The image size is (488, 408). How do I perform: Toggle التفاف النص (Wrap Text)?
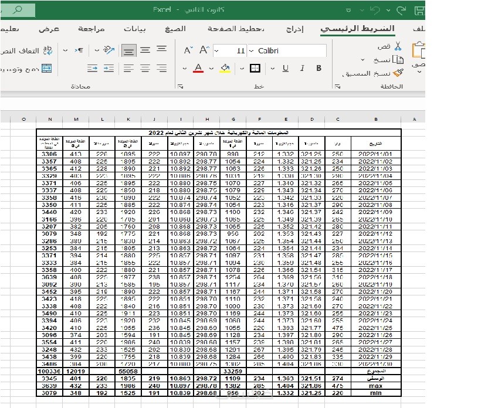click(x=27, y=50)
